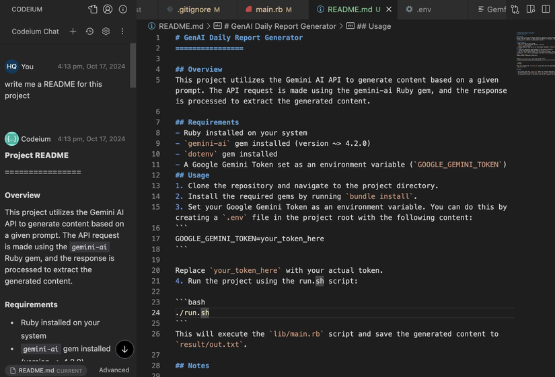
Task: Open source control changes icon in editor toolbar
Action: click(515, 9)
